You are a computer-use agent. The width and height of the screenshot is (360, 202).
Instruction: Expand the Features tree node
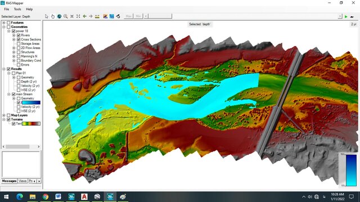(x=4, y=22)
